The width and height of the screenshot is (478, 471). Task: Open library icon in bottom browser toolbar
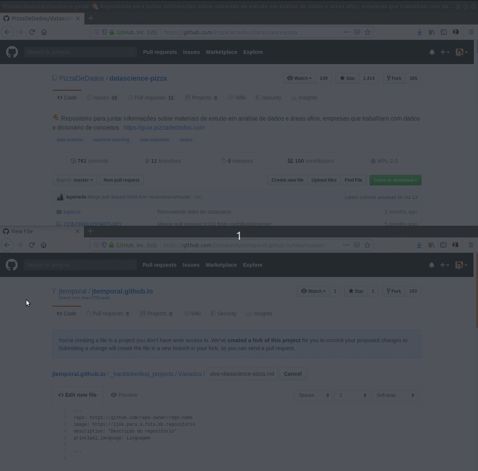coord(431,245)
